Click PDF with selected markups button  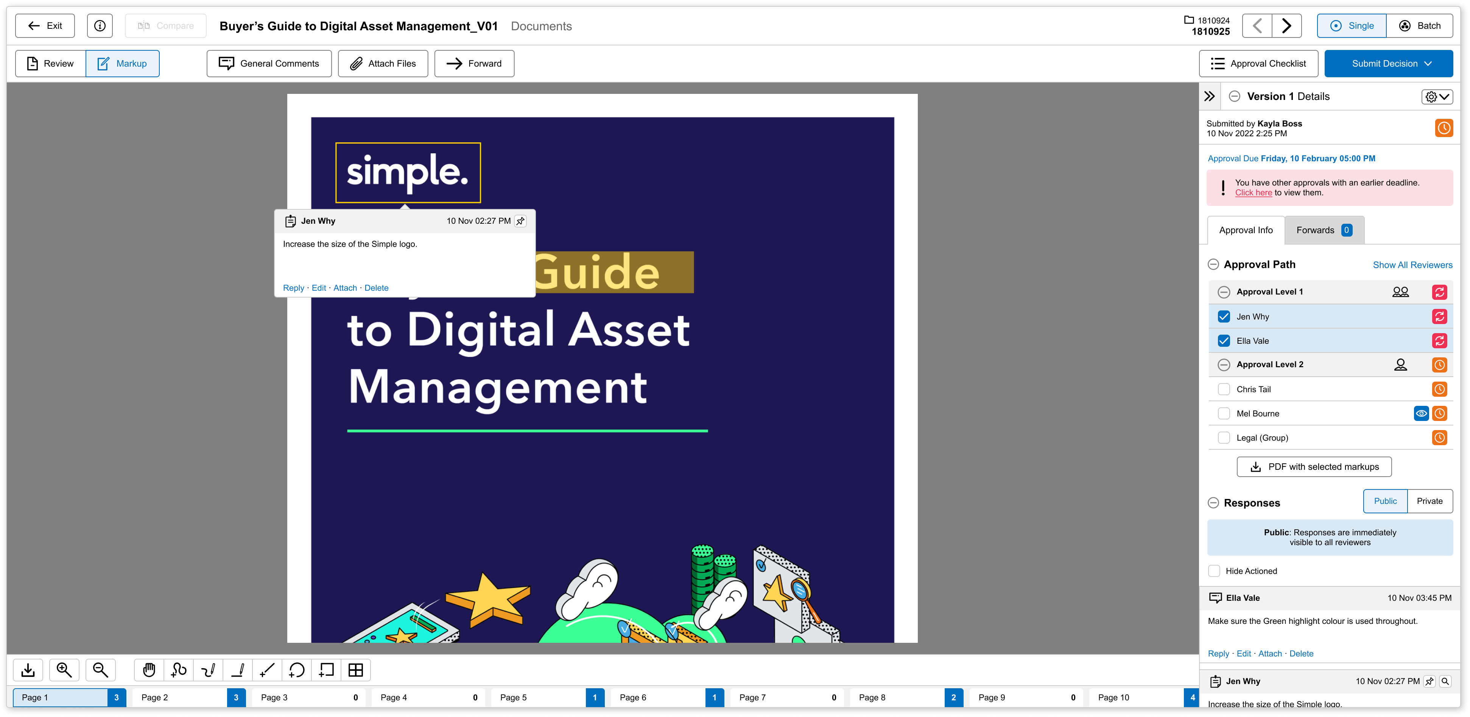[1314, 466]
